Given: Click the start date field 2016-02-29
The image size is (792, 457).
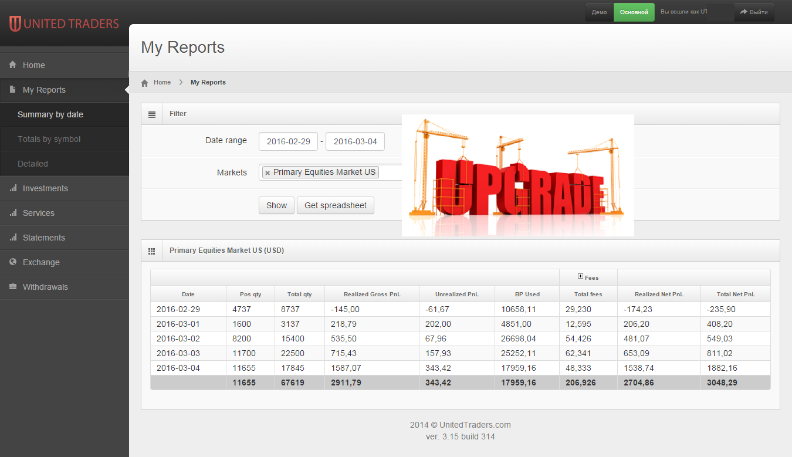Looking at the screenshot, I should pos(288,141).
